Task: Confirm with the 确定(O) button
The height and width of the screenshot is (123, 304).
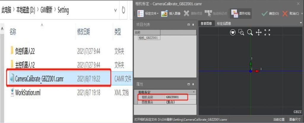Action: (270, 13)
